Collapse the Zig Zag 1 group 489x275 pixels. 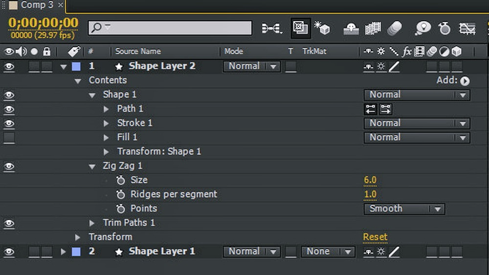click(92, 166)
